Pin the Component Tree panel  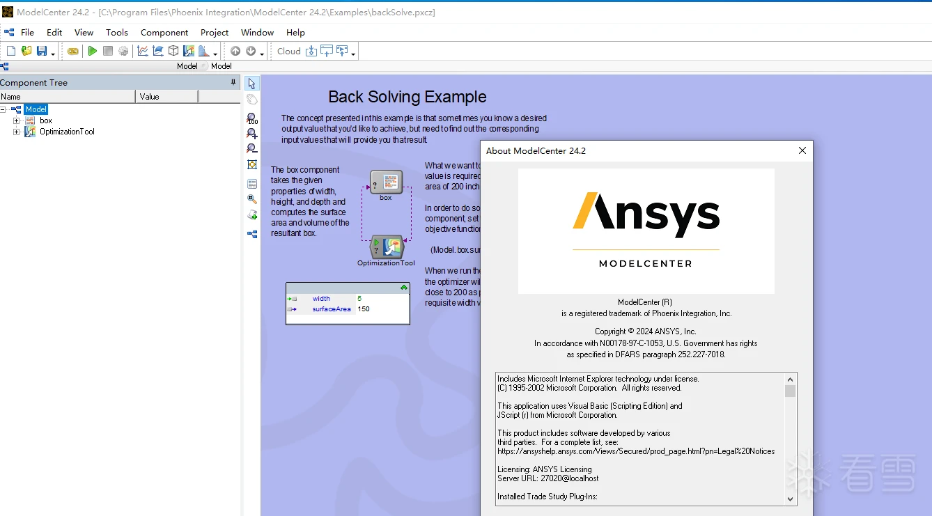[233, 82]
